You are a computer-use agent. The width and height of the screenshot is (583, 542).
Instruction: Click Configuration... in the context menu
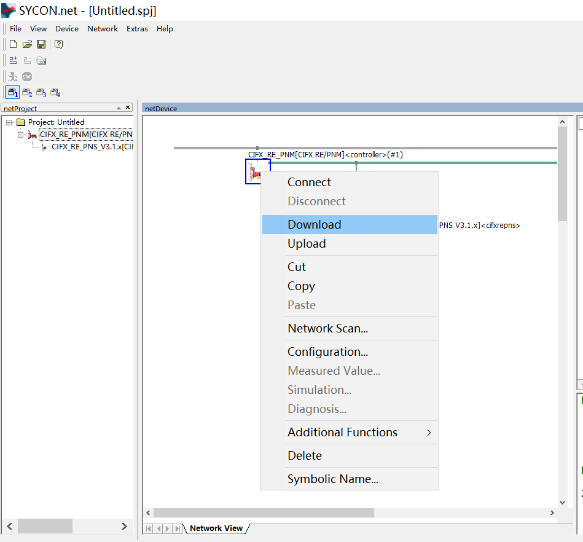click(327, 352)
